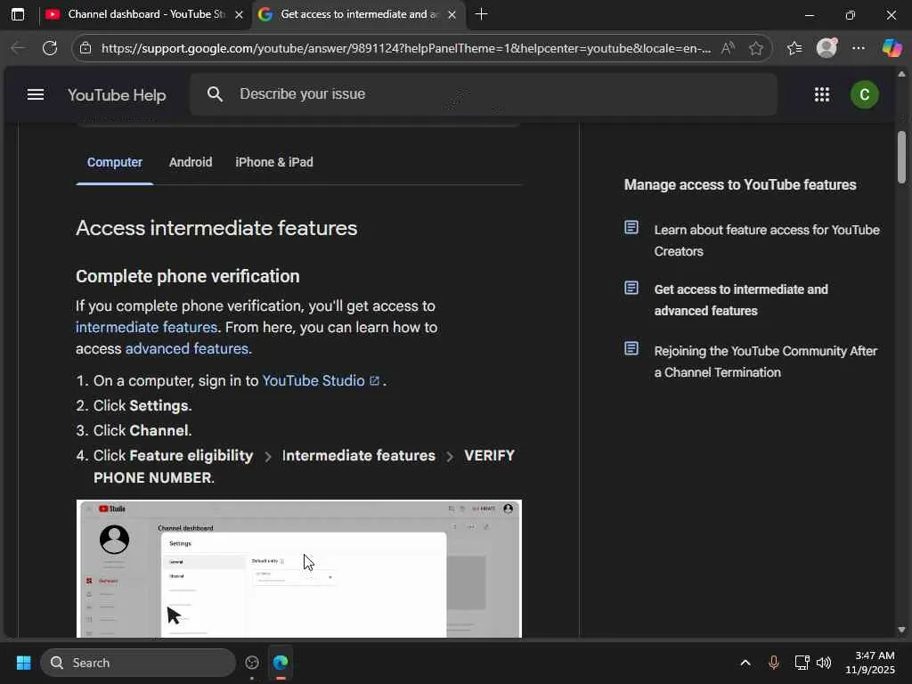Close the Channel dashboard tab
Image resolution: width=912 pixels, height=684 pixels.
pos(239,14)
